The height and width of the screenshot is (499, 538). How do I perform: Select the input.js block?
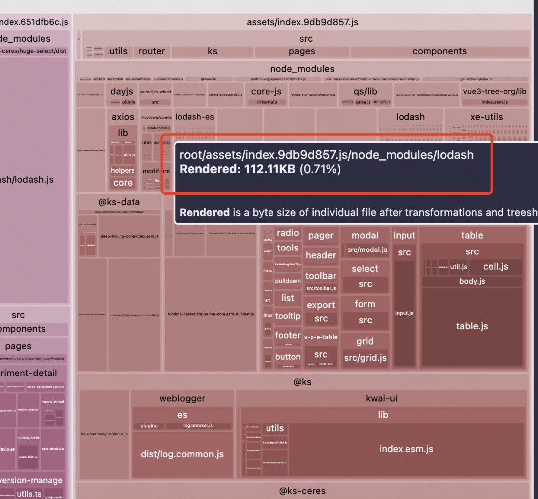[x=404, y=313]
